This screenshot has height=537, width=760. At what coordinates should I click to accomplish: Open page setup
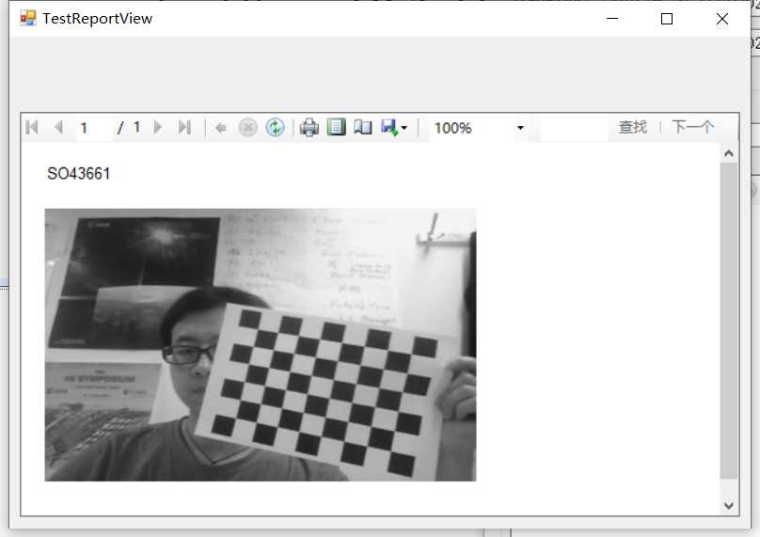(362, 128)
